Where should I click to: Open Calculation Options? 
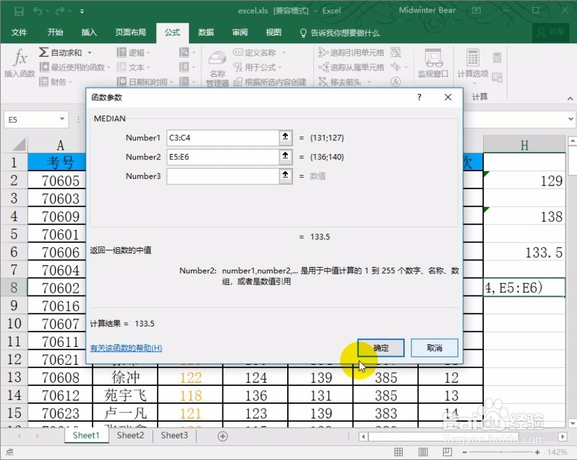(473, 66)
